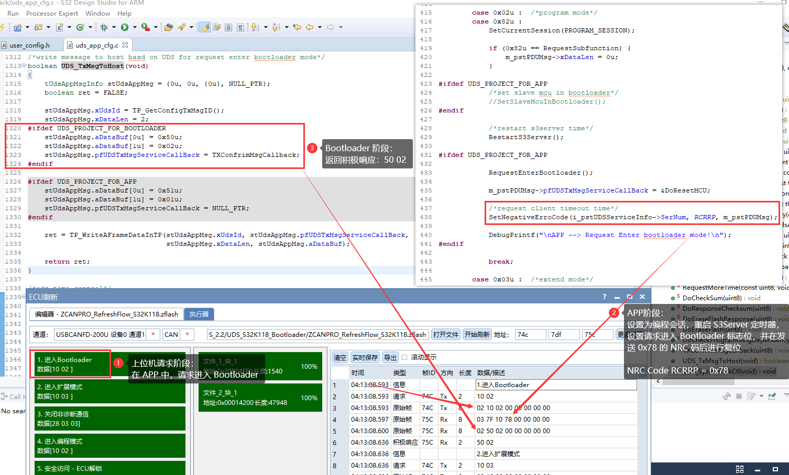Select step 3. 关闭非诊断通信

coord(109,419)
